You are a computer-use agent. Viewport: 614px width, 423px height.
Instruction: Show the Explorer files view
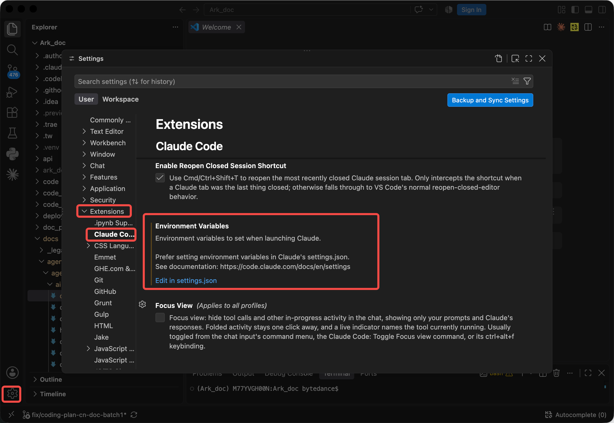click(x=12, y=29)
